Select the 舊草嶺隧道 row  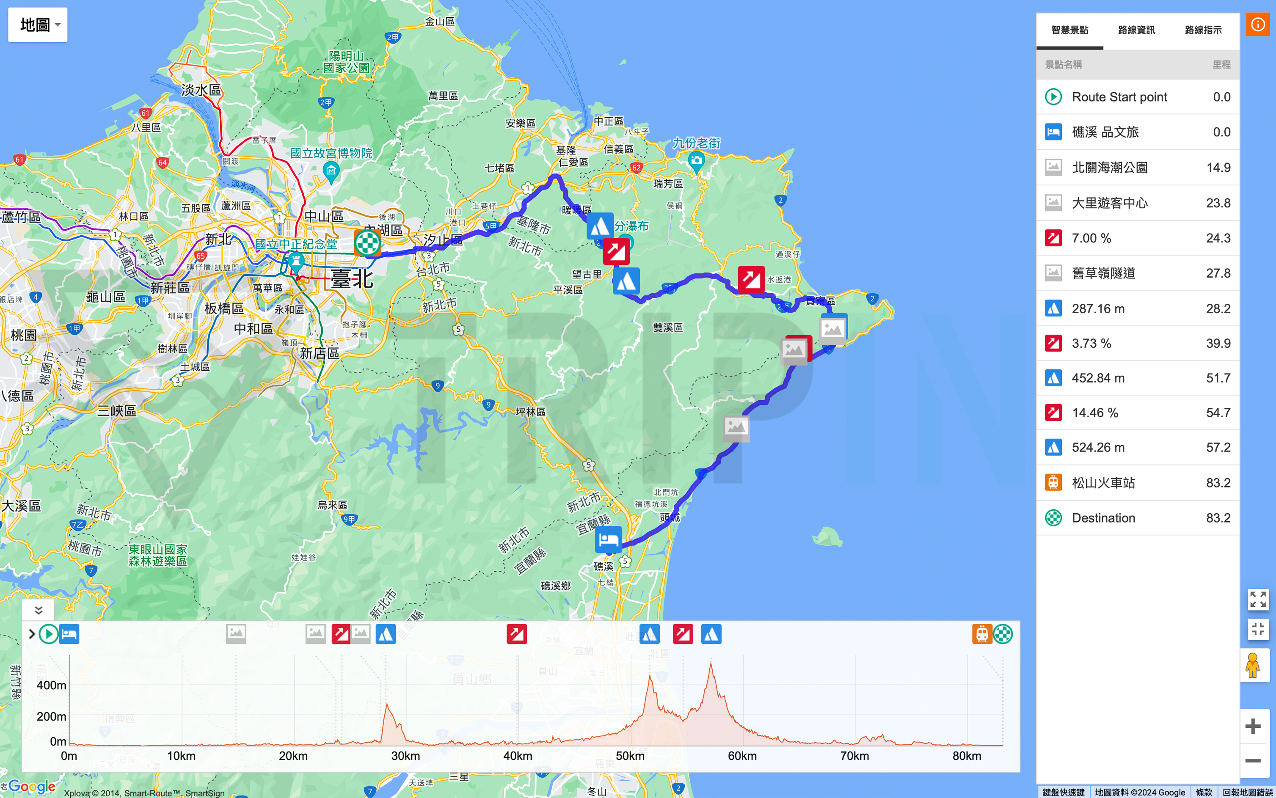click(x=1138, y=273)
